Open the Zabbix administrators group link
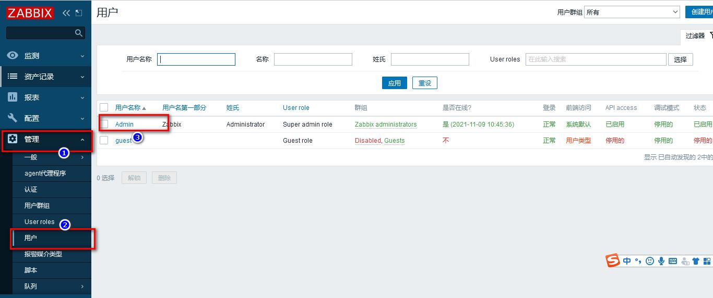 [x=386, y=125]
